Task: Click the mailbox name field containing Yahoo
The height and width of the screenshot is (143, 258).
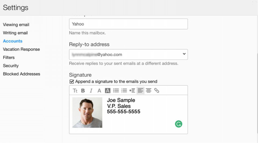Action: click(128, 24)
